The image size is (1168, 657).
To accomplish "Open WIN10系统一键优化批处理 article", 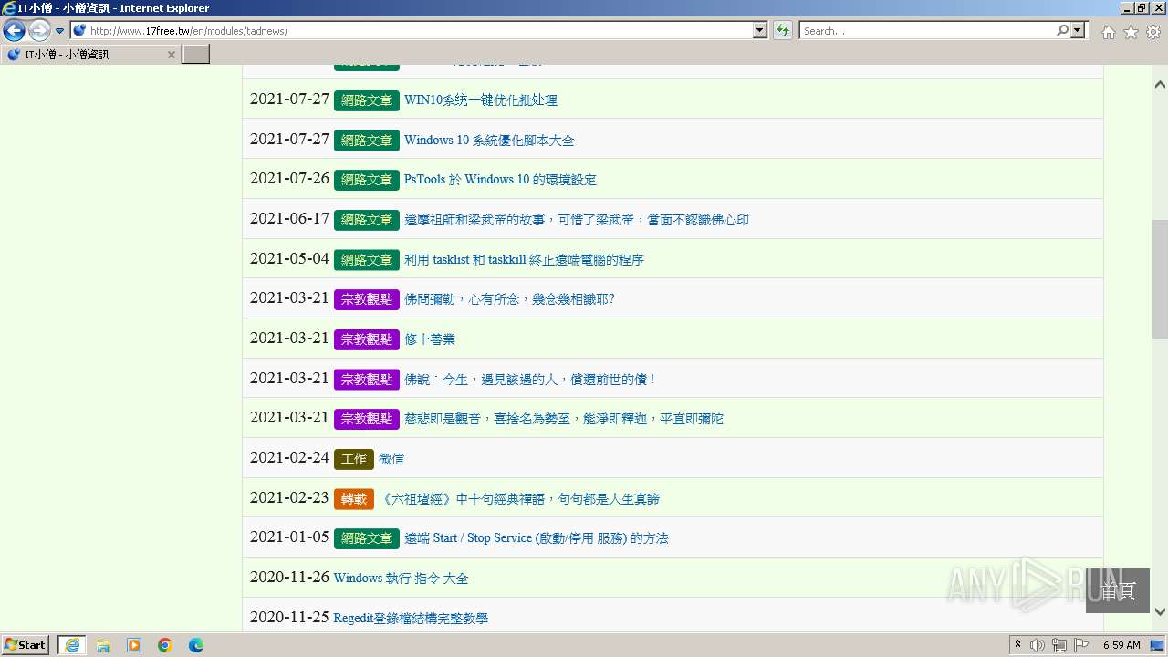I will pyautogui.click(x=481, y=100).
